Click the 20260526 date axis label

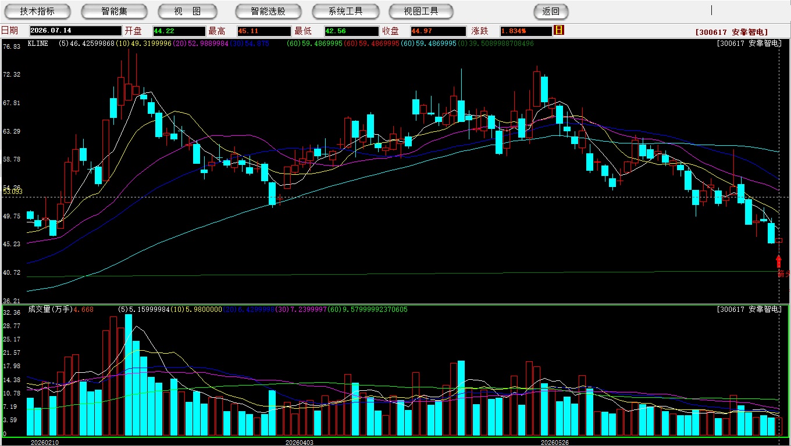pyautogui.click(x=554, y=443)
